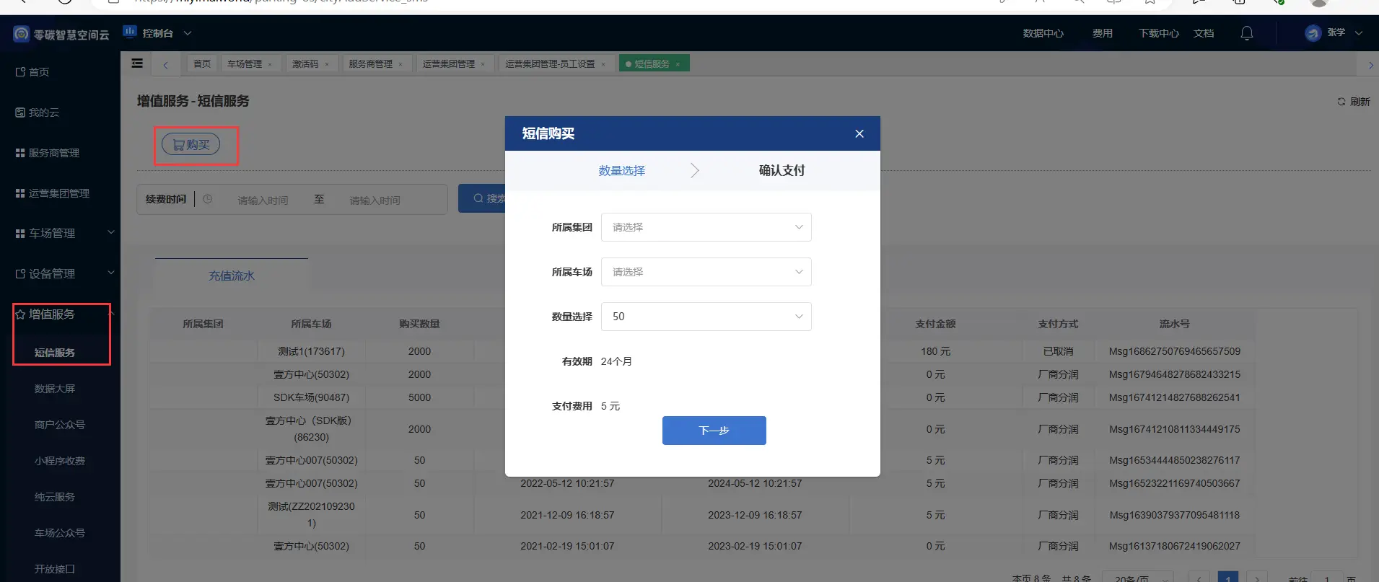Click the hamburger menu collapse icon
Image resolution: width=1379 pixels, height=582 pixels.
137,63
